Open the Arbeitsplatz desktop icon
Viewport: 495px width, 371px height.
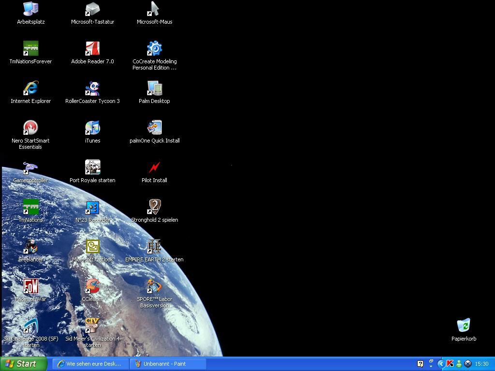[x=31, y=9]
